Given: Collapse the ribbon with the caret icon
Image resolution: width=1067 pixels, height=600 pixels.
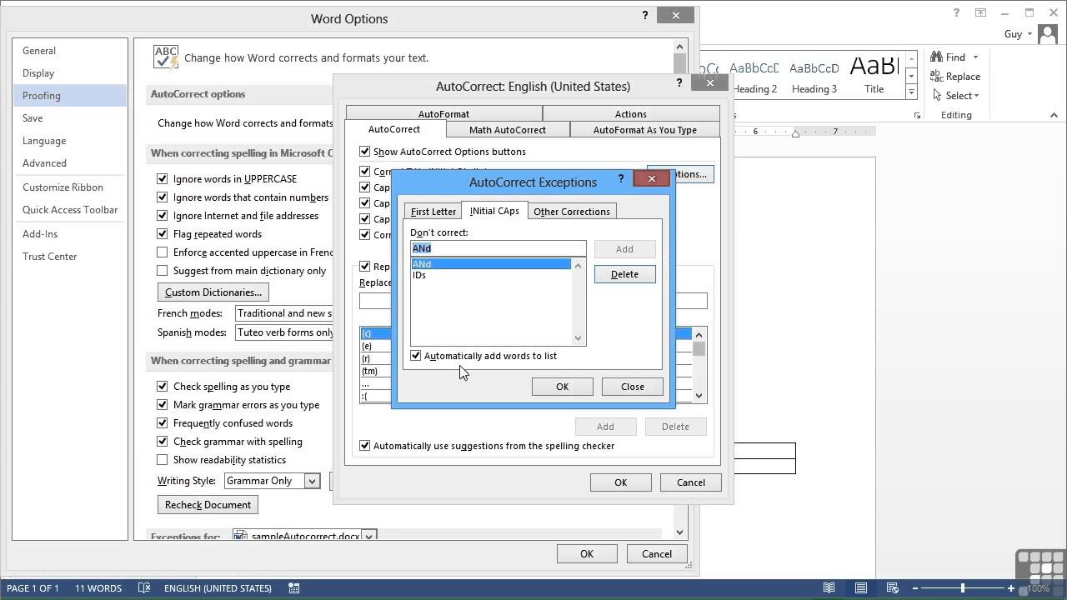Looking at the screenshot, I should coord(1054,116).
